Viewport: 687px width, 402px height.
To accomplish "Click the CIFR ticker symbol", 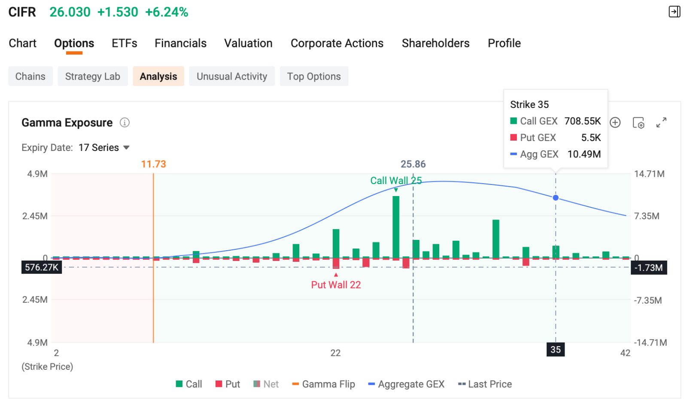I will click(22, 12).
